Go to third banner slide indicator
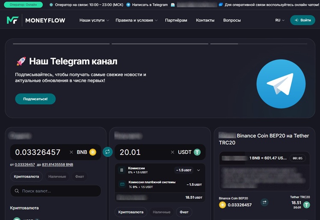Viewport: 320px width, 220px height. pyautogui.click(x=259, y=44)
